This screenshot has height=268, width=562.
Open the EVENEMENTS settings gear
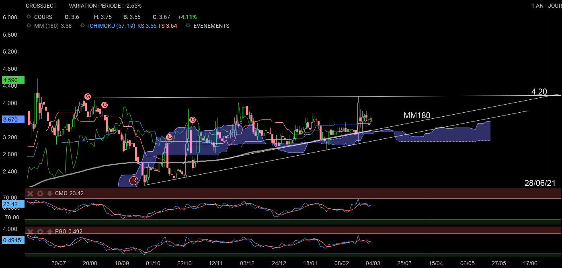point(188,26)
